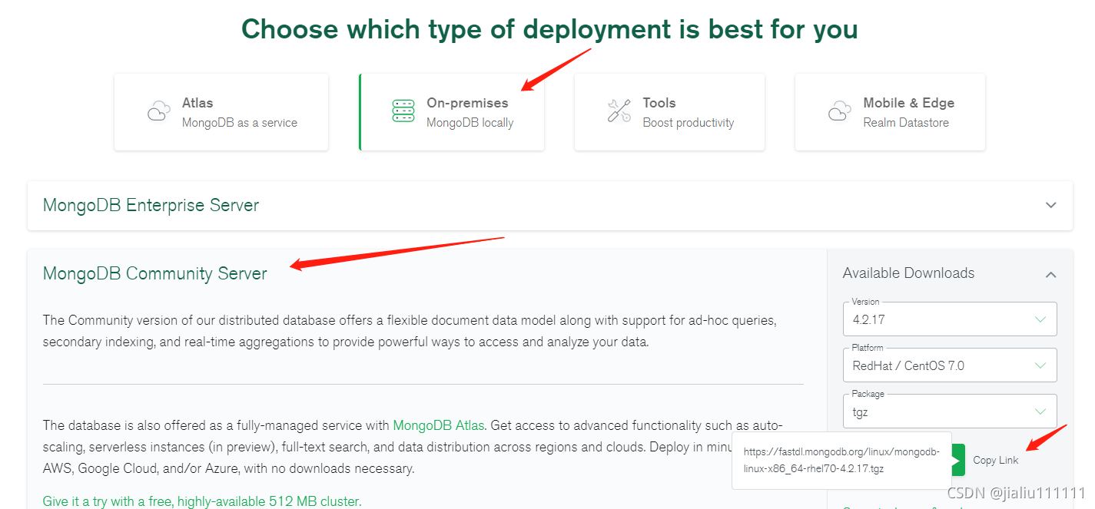Click the On-premises server stack icon
This screenshot has height=509, width=1095.
pos(403,111)
